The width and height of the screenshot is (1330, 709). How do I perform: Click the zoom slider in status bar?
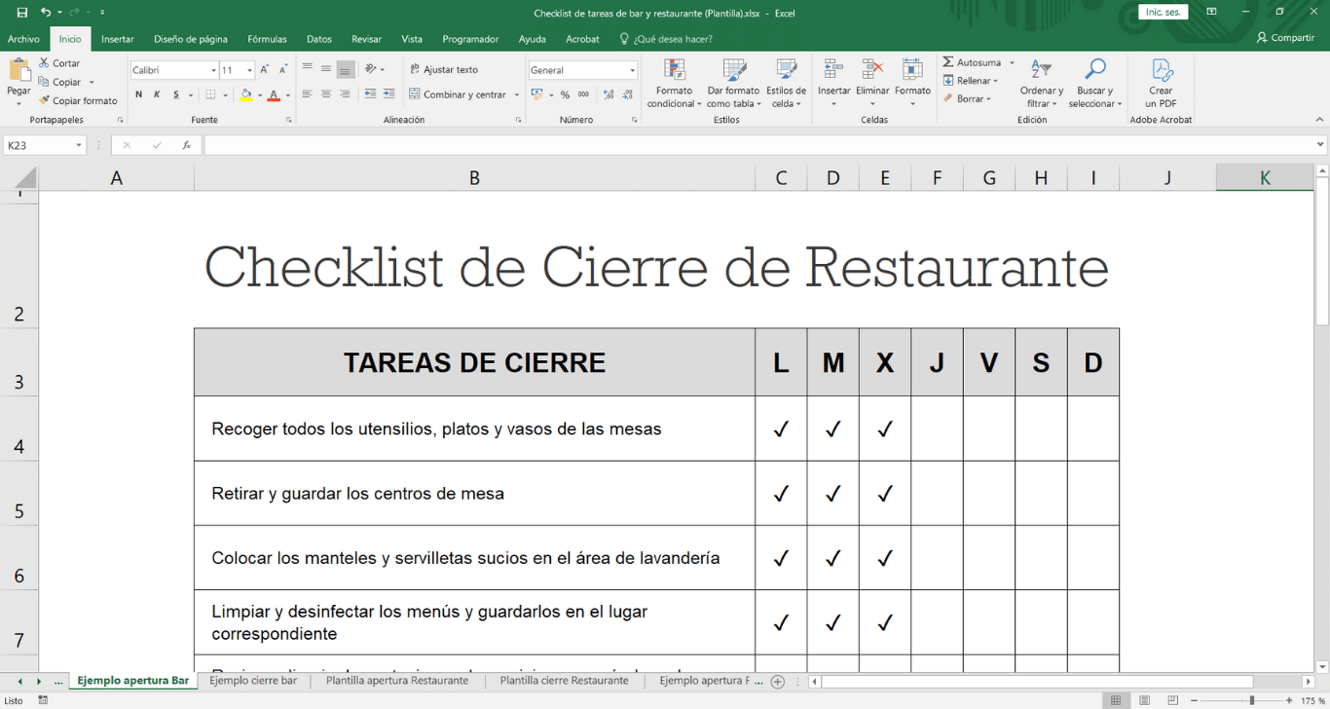pyautogui.click(x=1252, y=700)
